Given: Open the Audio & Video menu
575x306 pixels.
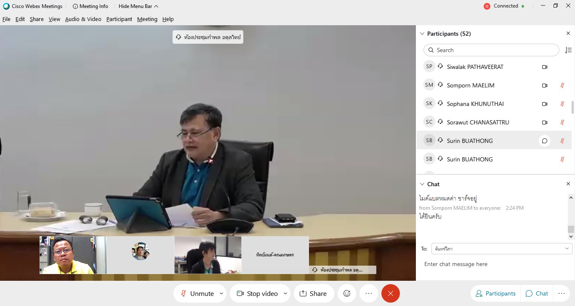Looking at the screenshot, I should (83, 19).
